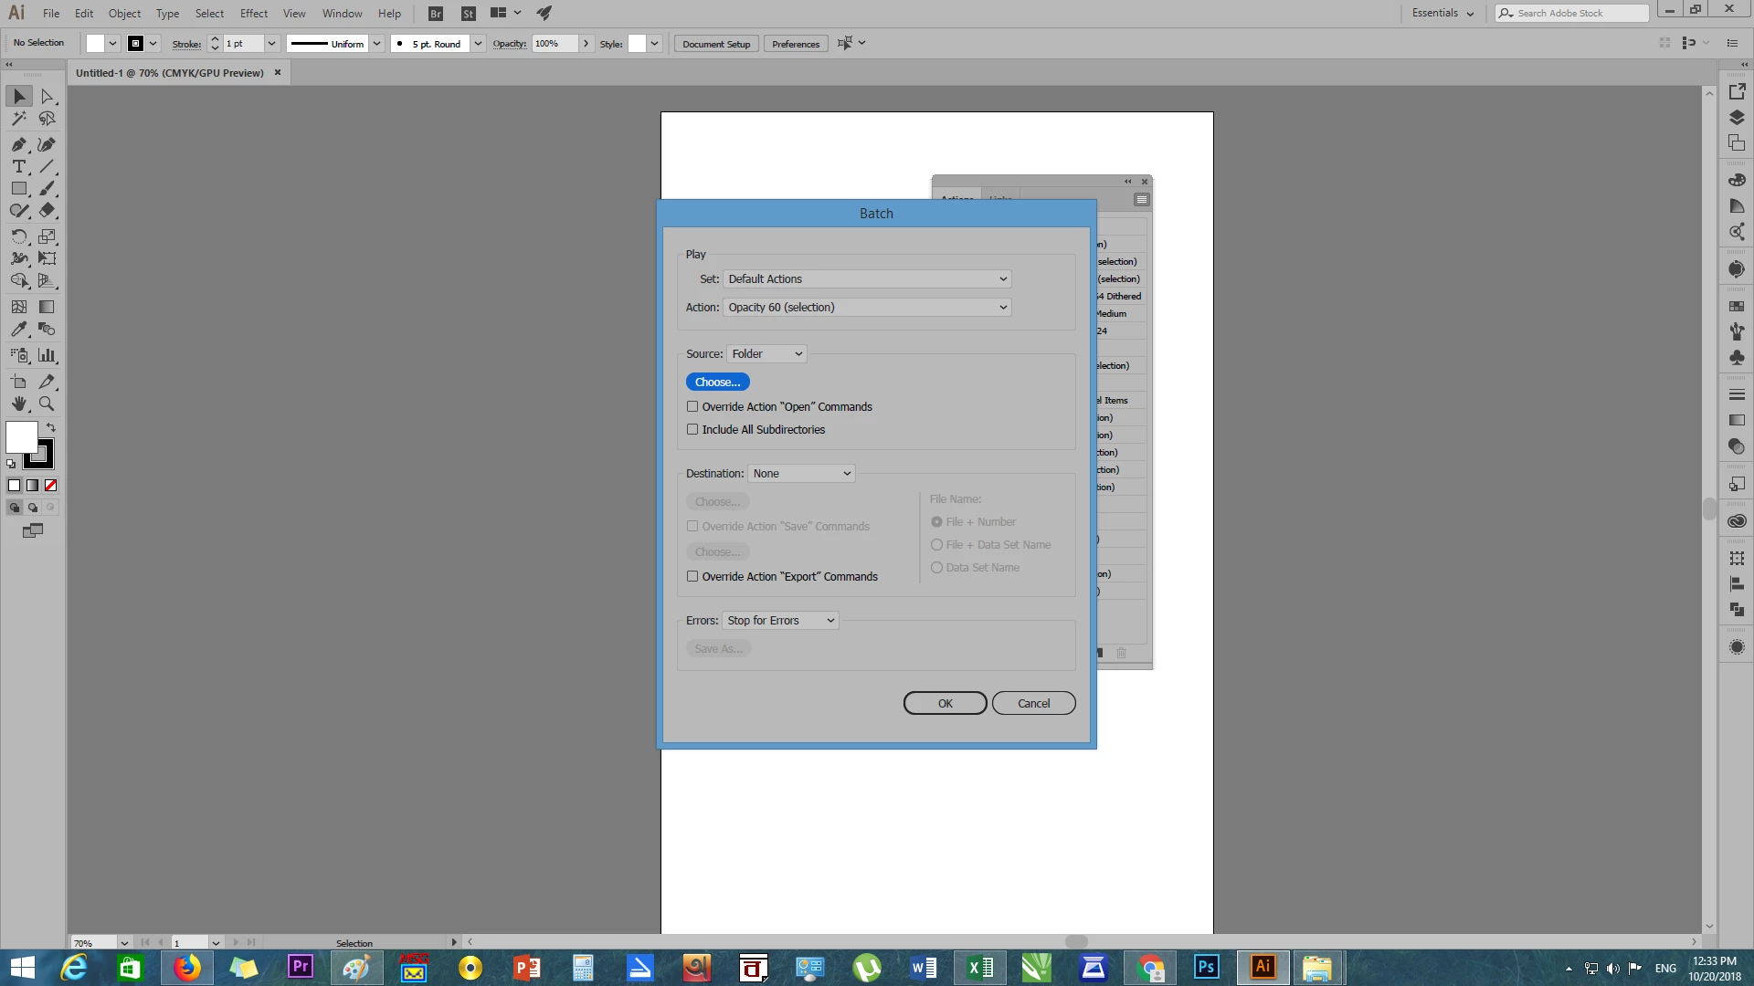Expand the Action dropdown

coord(867,308)
